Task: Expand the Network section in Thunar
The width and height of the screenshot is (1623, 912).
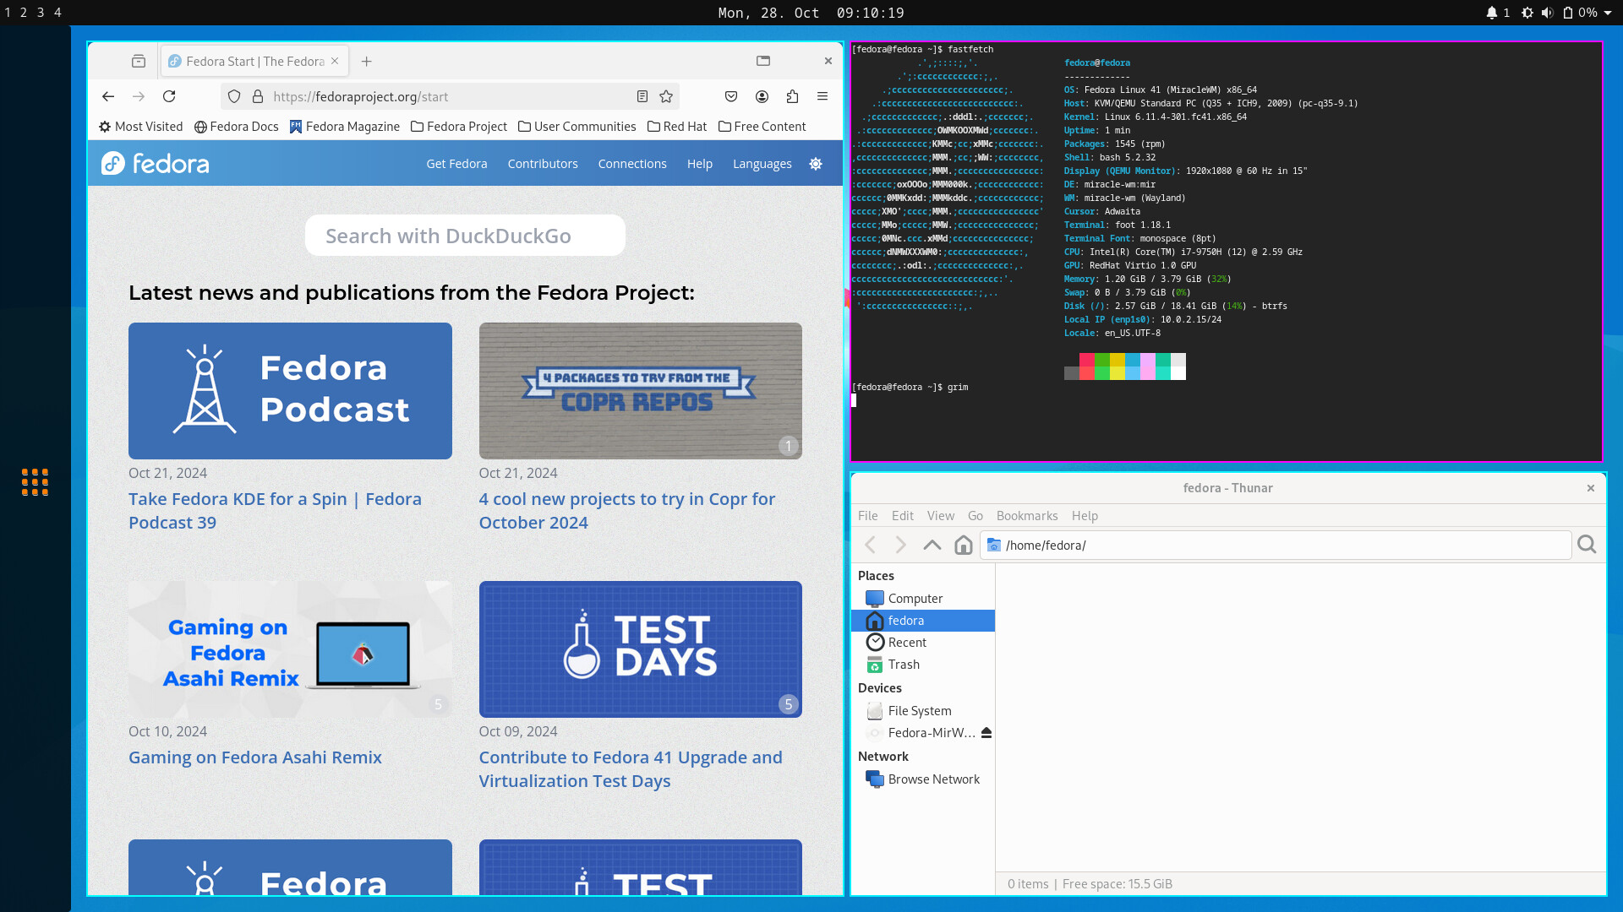Action: pyautogui.click(x=883, y=756)
